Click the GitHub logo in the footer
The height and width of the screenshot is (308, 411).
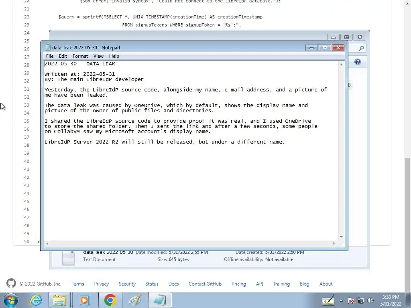pos(11,284)
